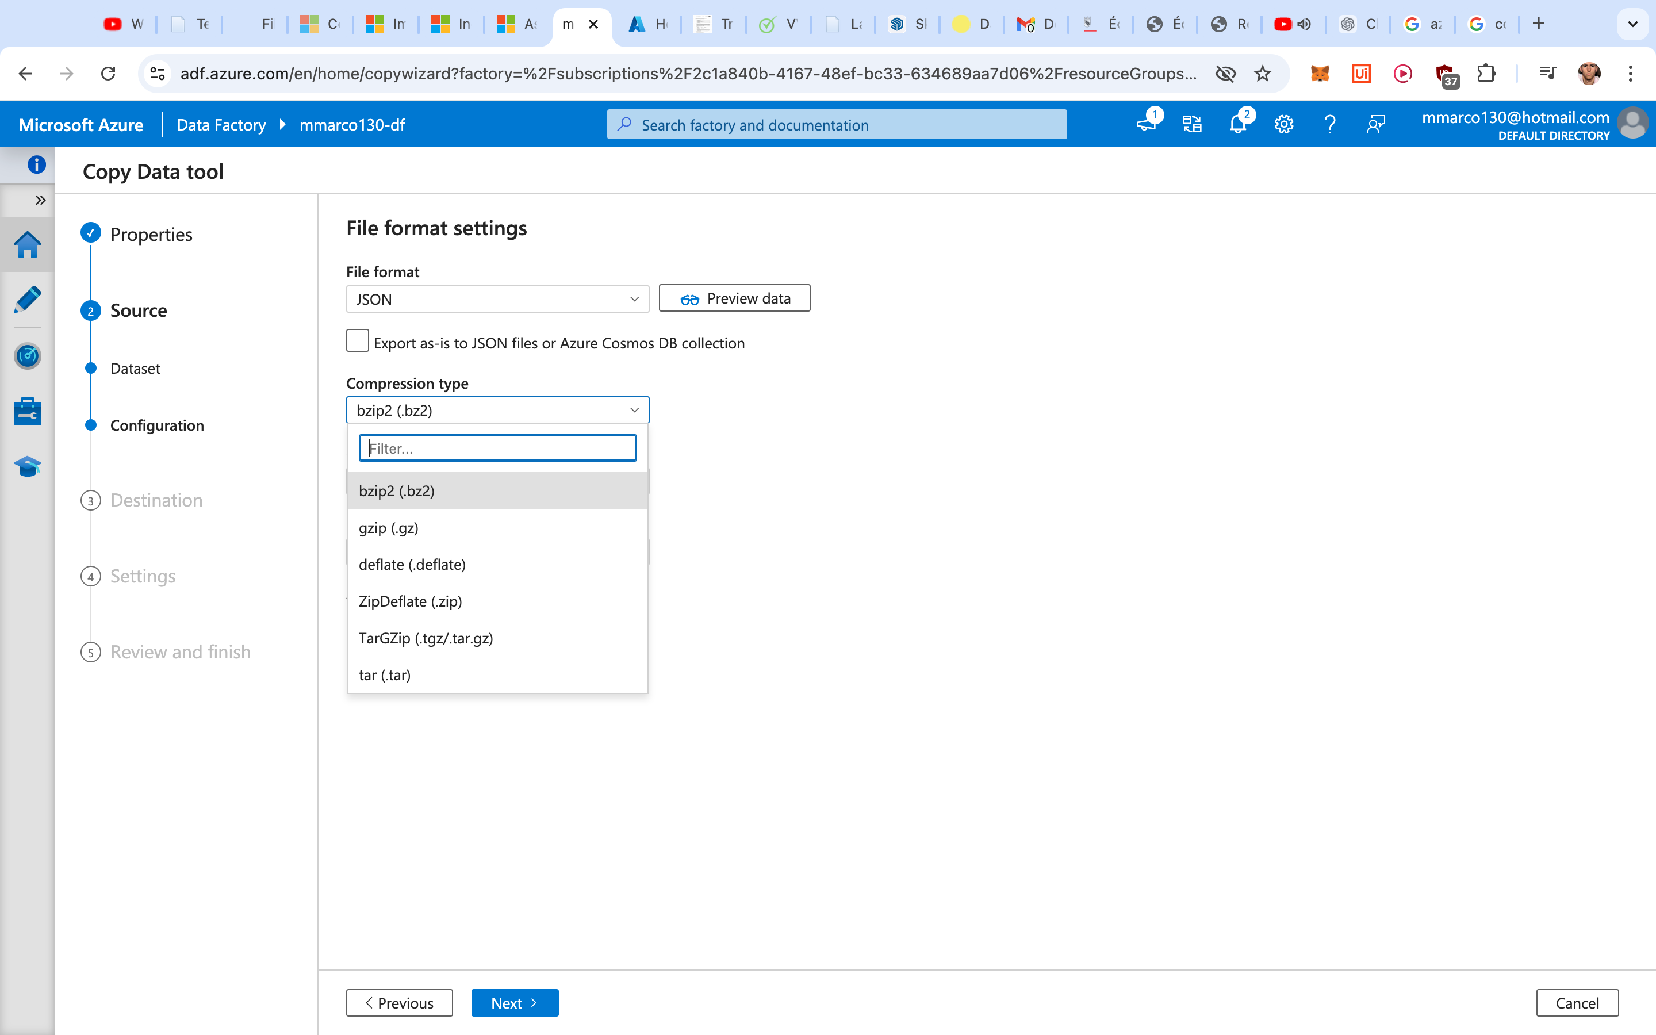Collapse the left sidebar with double chevron

tap(40, 200)
